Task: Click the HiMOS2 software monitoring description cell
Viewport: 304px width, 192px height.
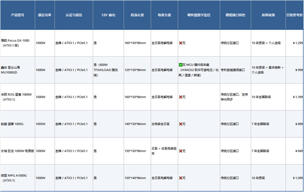Action: pos(199,70)
